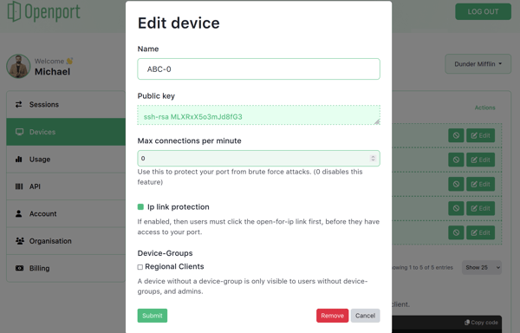
Task: Check the Regional Clients device-group box
Action: [x=140, y=267]
